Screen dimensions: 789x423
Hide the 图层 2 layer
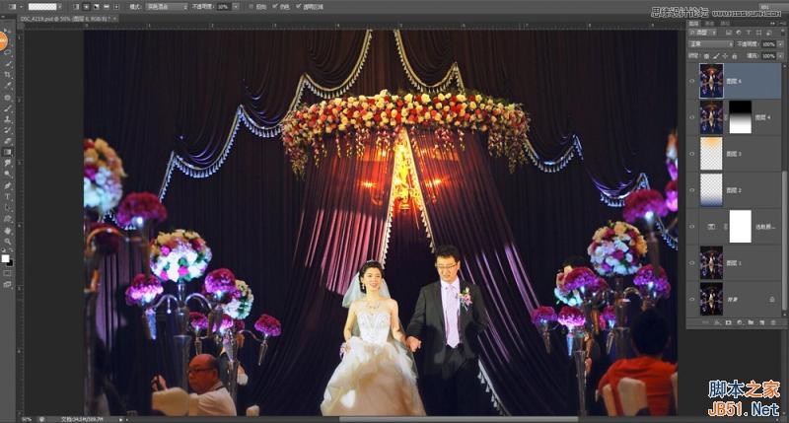click(692, 190)
